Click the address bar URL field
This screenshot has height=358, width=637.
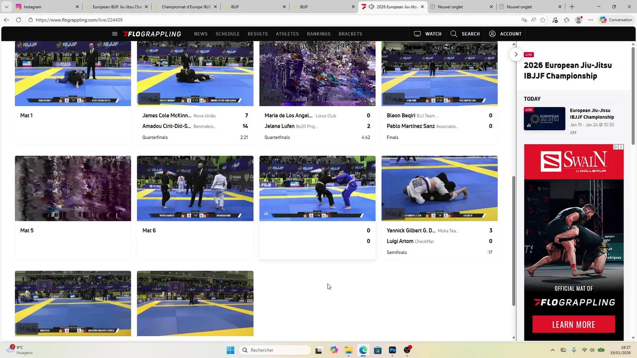pos(273,20)
